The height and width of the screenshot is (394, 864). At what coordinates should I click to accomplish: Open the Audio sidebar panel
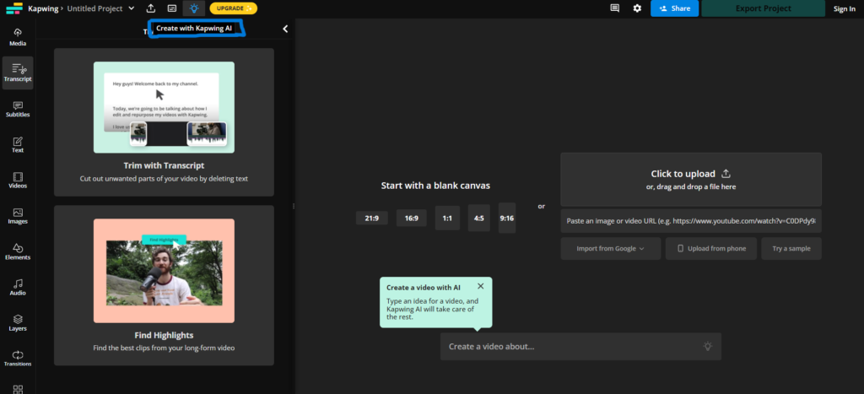(x=18, y=287)
